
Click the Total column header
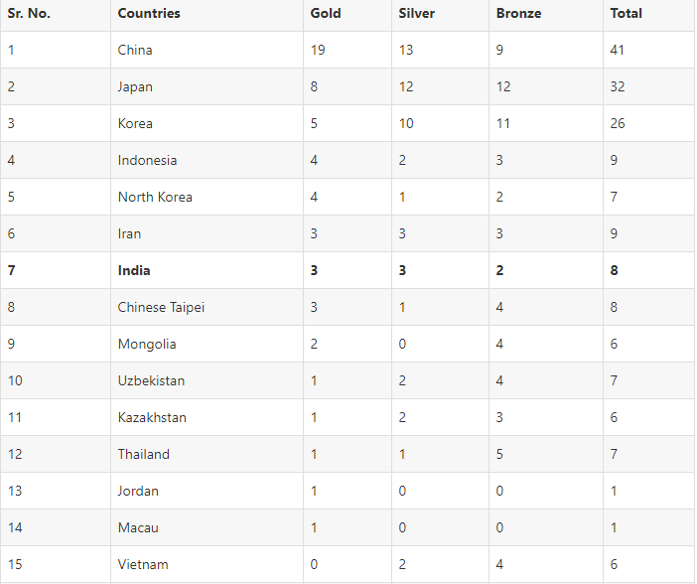(x=627, y=14)
